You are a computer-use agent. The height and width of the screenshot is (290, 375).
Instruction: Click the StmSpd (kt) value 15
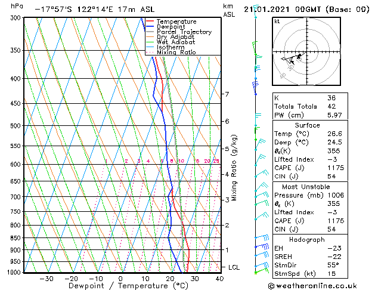(x=331, y=274)
